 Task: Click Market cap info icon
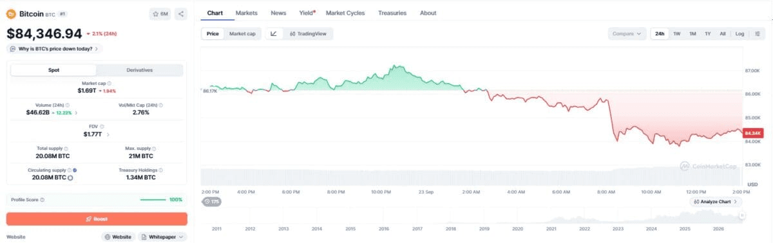tap(110, 84)
